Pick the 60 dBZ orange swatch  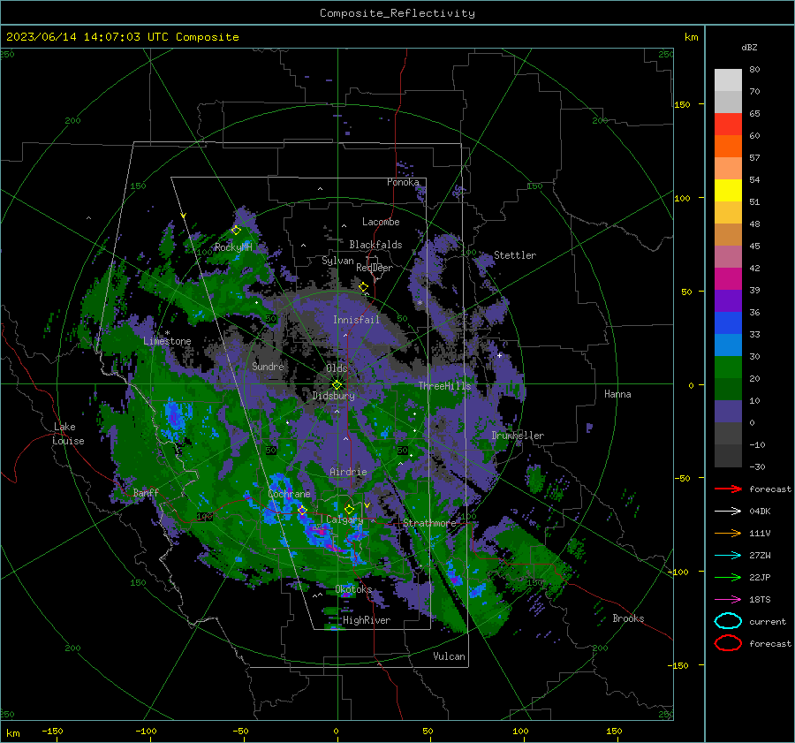point(728,146)
